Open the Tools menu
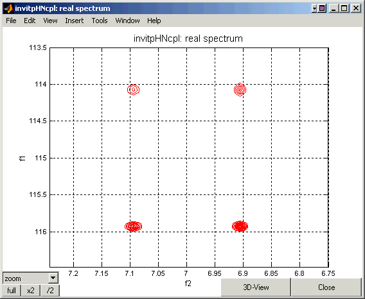The image size is (365, 299). pos(100,21)
